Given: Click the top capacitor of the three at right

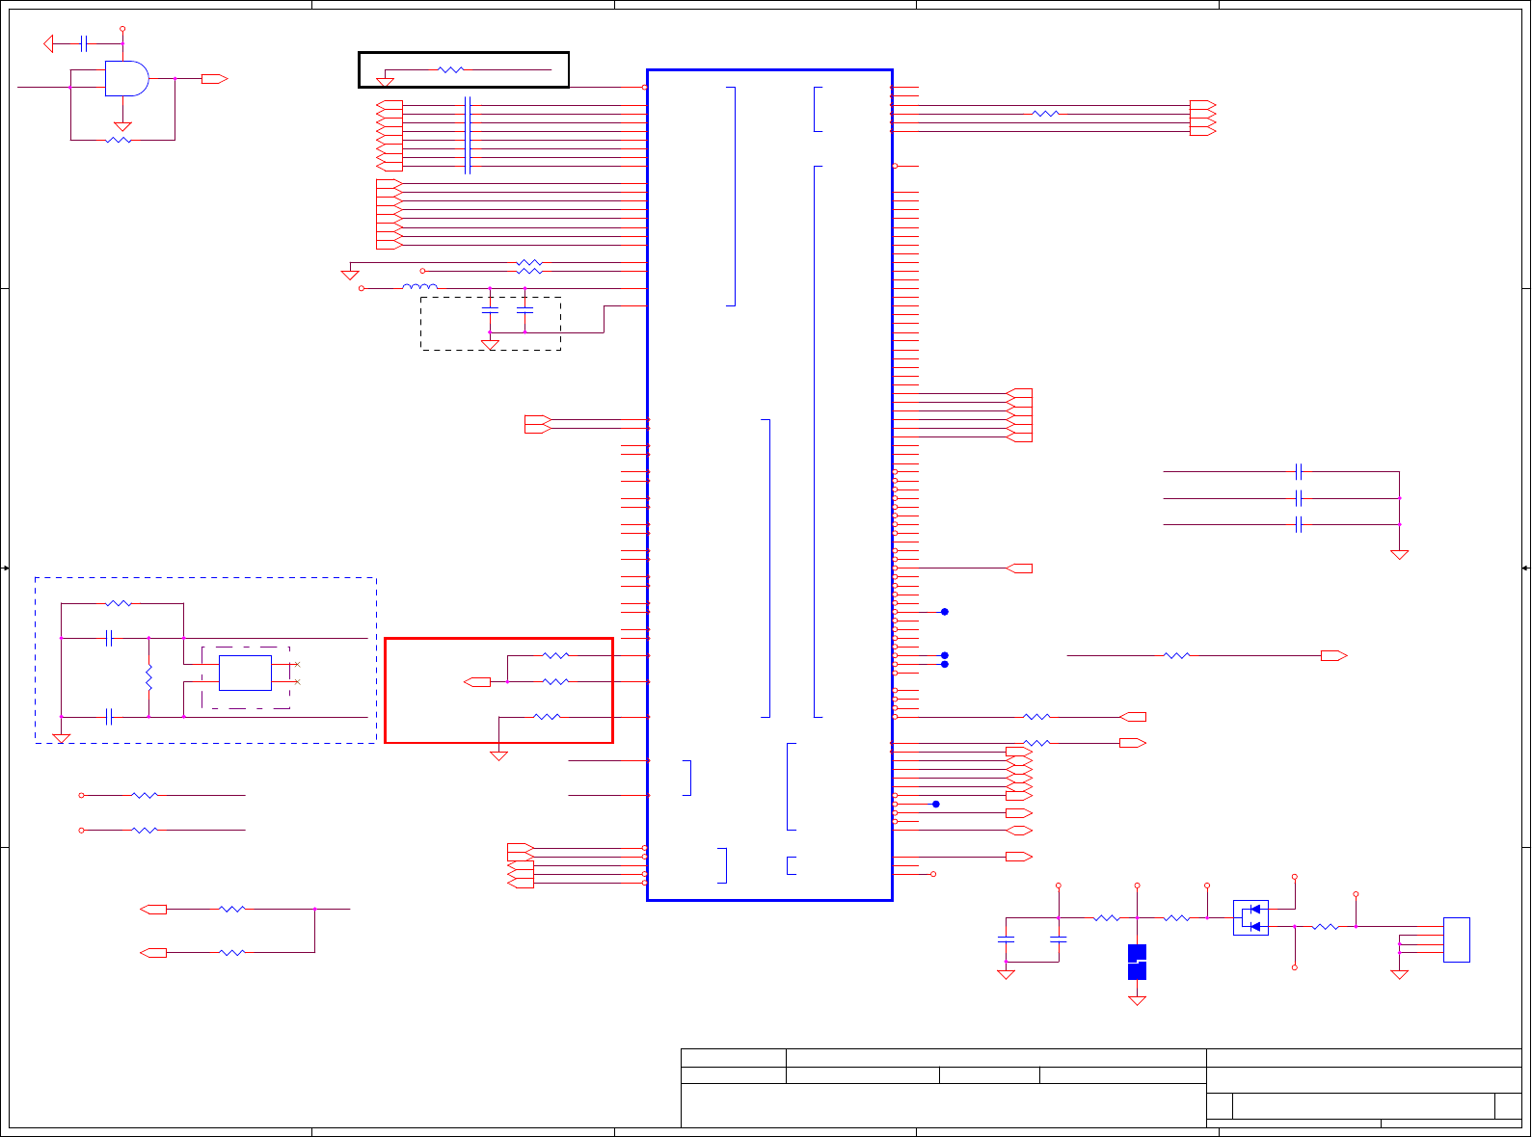Looking at the screenshot, I should tap(1299, 472).
